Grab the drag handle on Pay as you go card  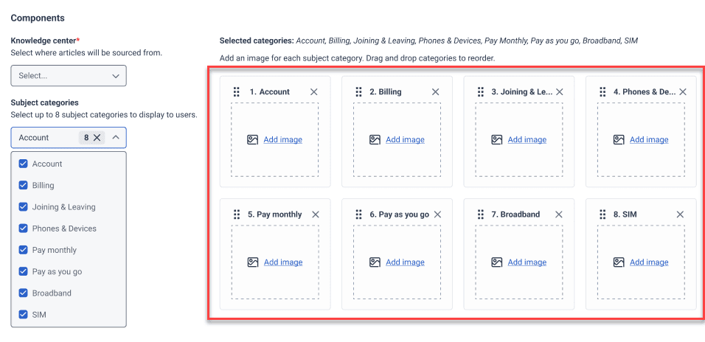[358, 214]
